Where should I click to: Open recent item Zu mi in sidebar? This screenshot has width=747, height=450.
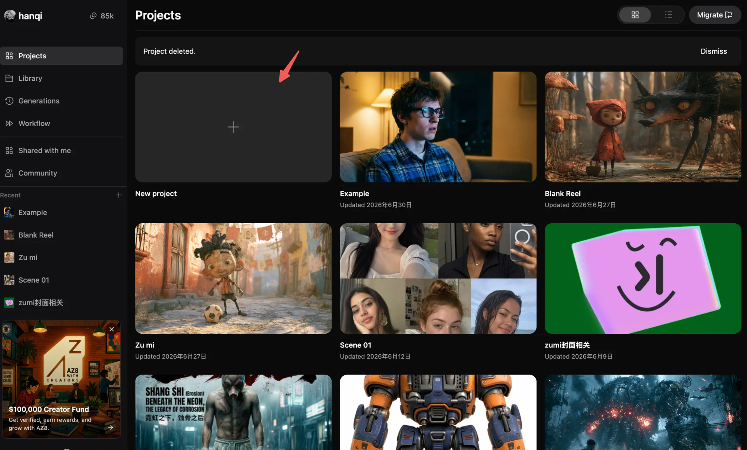pos(61,257)
